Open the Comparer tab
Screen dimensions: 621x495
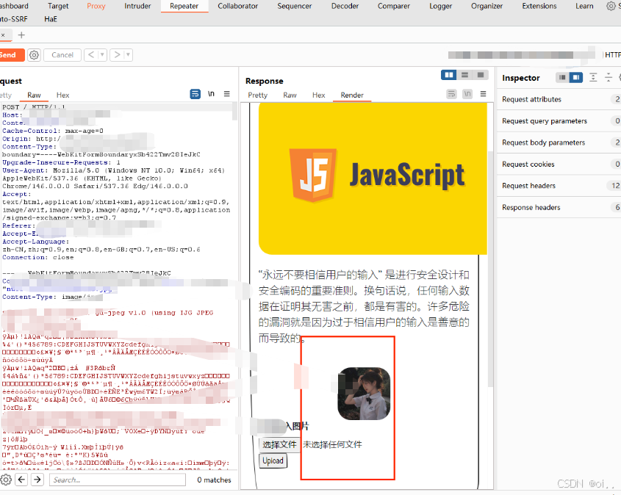coord(394,6)
